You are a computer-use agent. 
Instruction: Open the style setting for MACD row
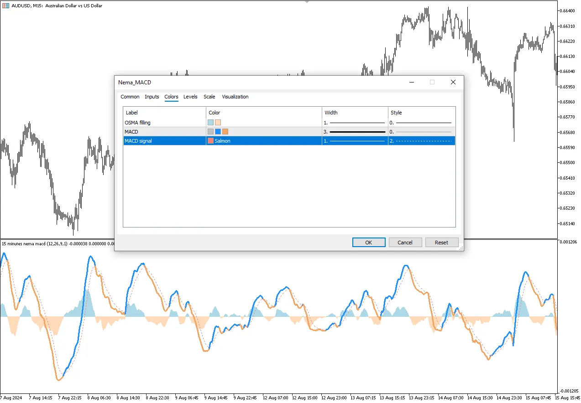click(x=422, y=132)
